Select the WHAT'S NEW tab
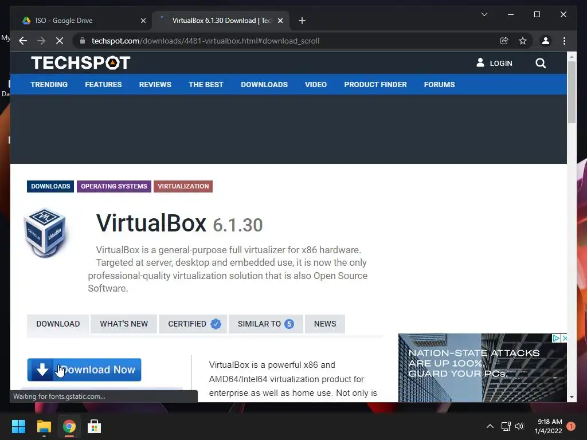The image size is (587, 440). click(124, 324)
